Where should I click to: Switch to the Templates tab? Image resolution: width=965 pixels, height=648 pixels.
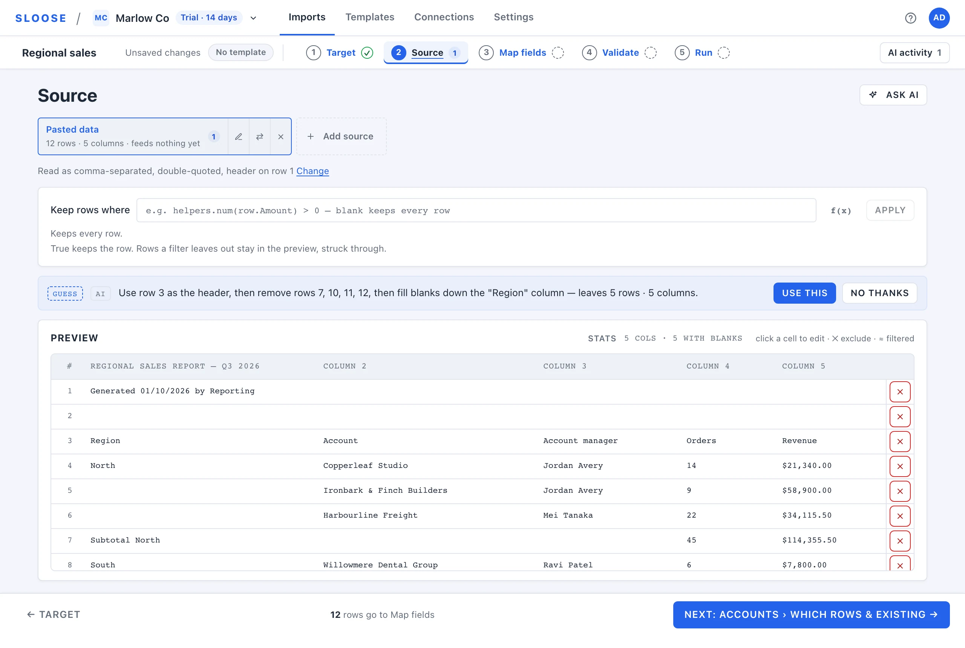tap(370, 17)
